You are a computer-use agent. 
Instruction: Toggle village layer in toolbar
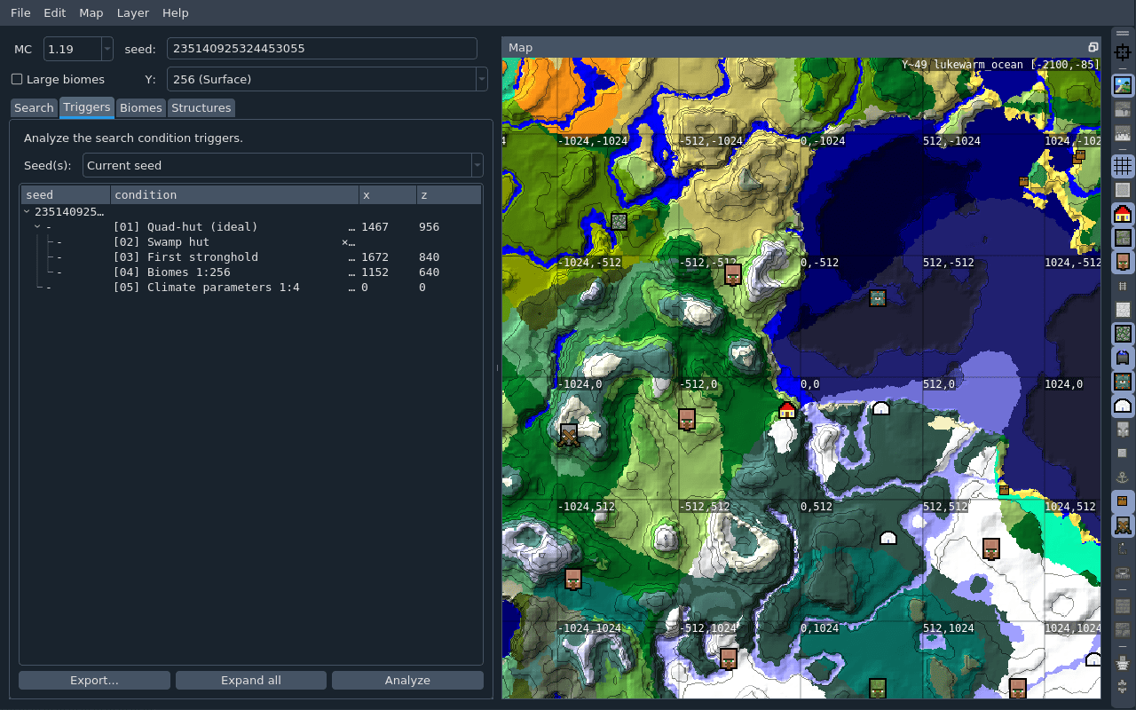[1122, 262]
